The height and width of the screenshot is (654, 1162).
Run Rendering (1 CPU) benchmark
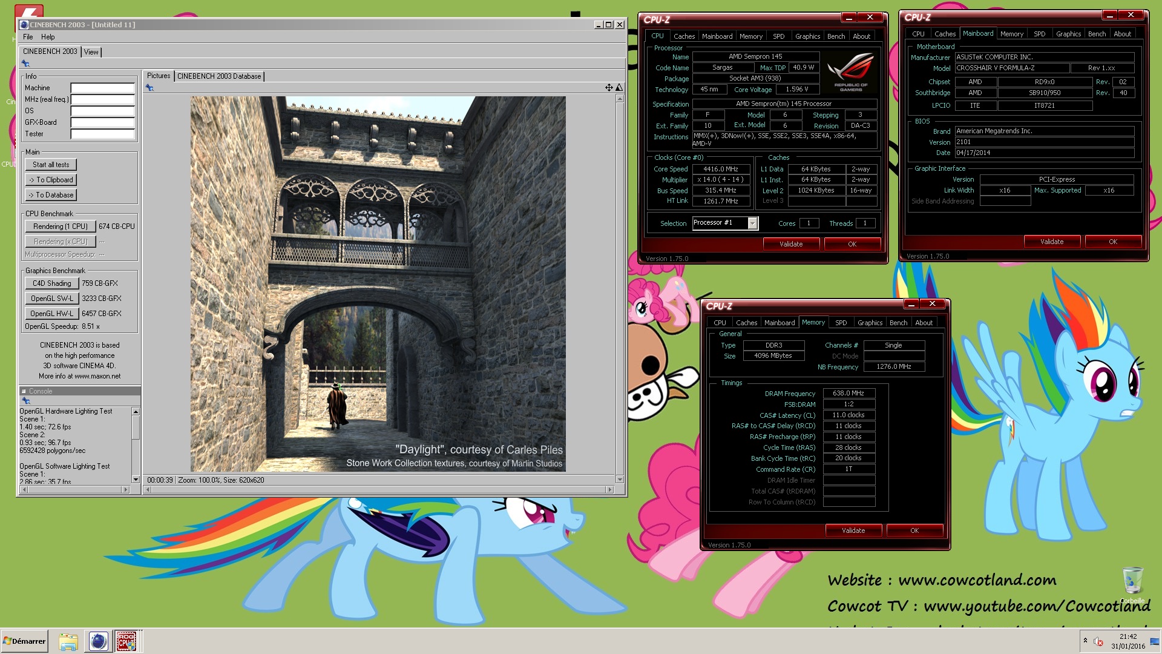click(x=61, y=226)
